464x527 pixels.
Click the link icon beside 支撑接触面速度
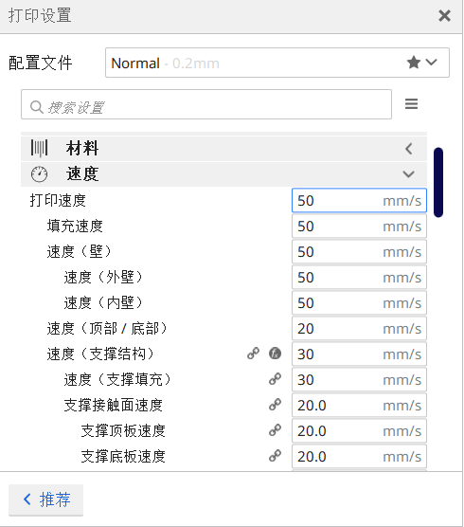(275, 405)
